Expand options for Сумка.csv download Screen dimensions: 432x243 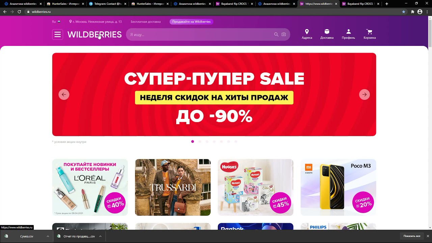48,236
